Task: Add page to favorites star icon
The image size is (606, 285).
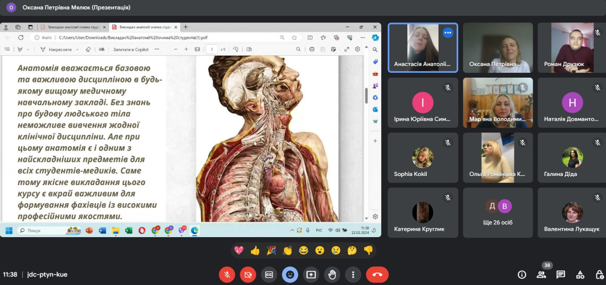Action: tap(294, 38)
